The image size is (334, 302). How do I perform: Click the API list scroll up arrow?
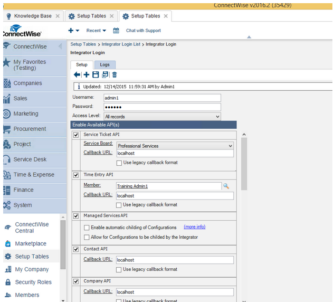[244, 135]
